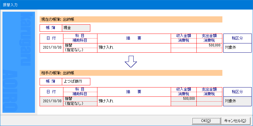
Task: Click date 2021/10/30 in counterpart ledger row
Action: [51, 101]
